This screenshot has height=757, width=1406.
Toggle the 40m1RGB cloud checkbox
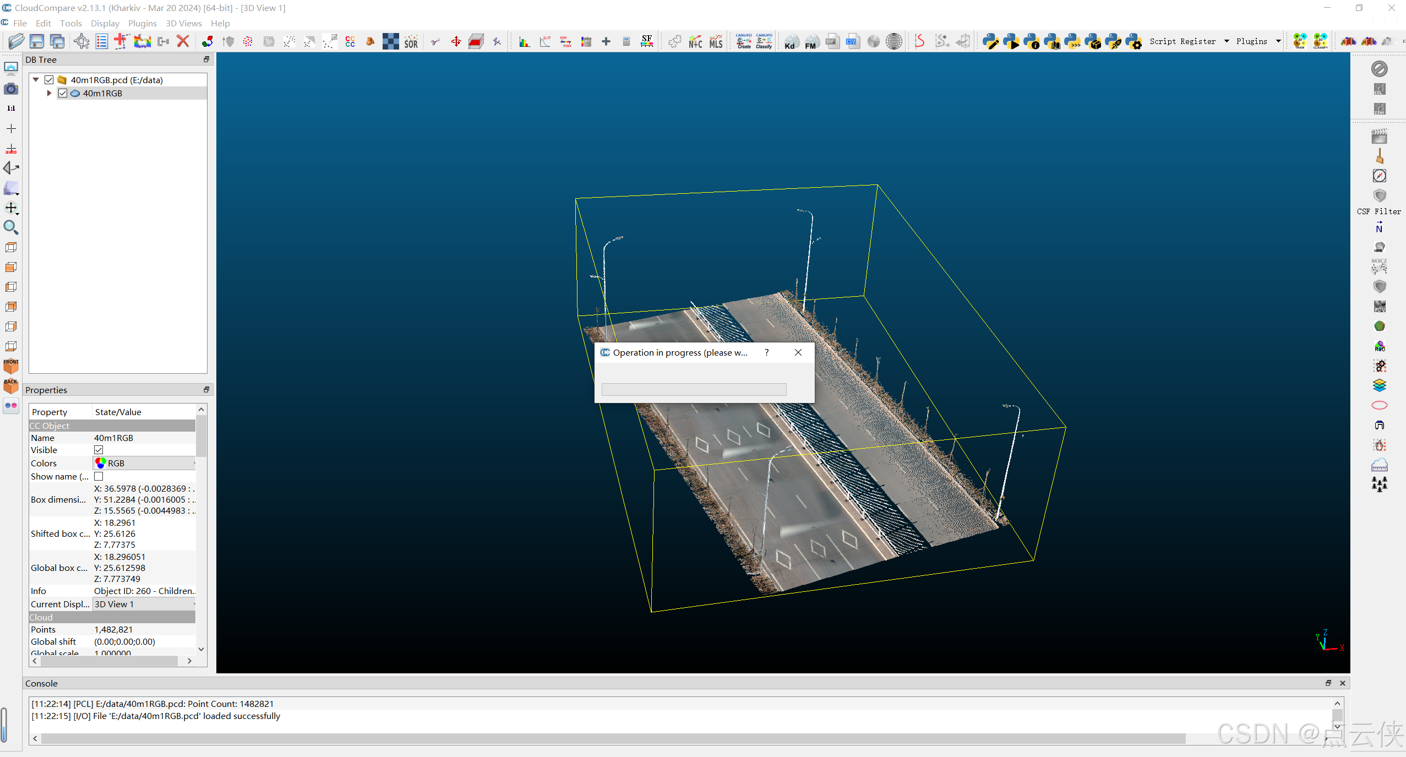63,93
